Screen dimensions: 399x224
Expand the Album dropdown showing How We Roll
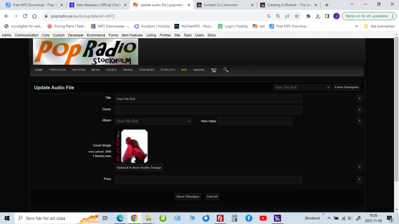point(153,121)
